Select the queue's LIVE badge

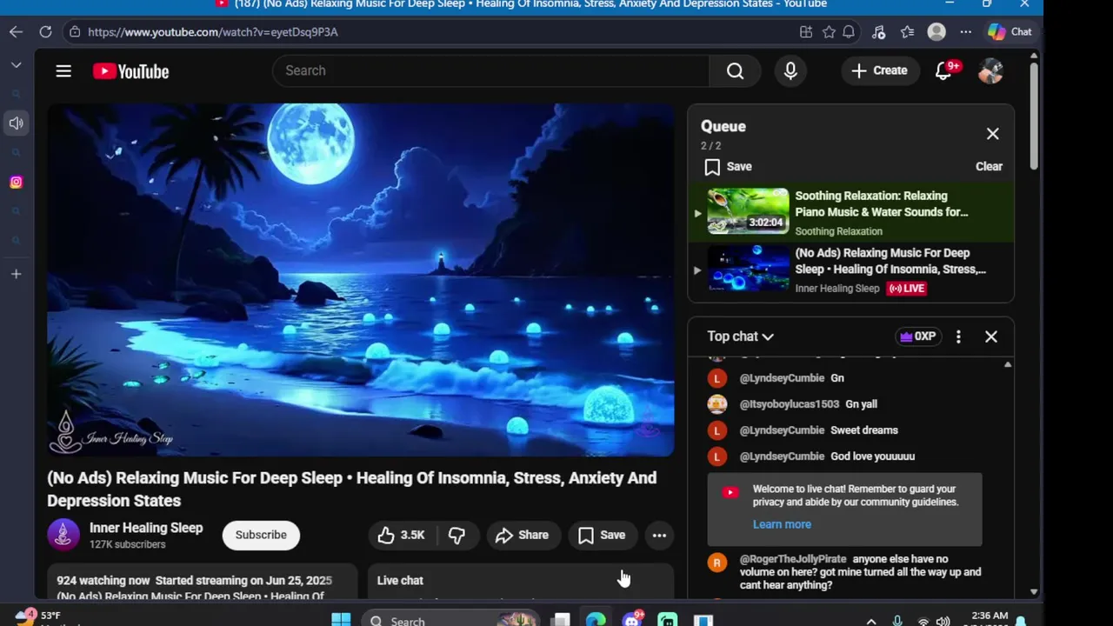coord(906,289)
